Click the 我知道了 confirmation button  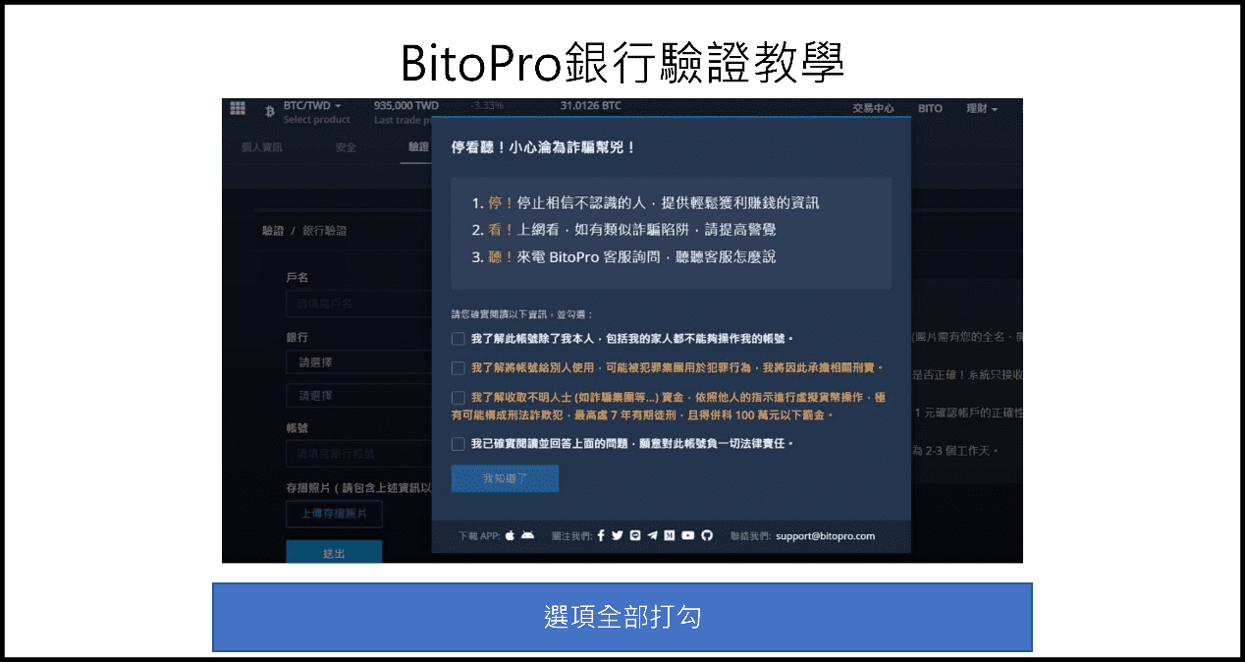click(x=504, y=478)
